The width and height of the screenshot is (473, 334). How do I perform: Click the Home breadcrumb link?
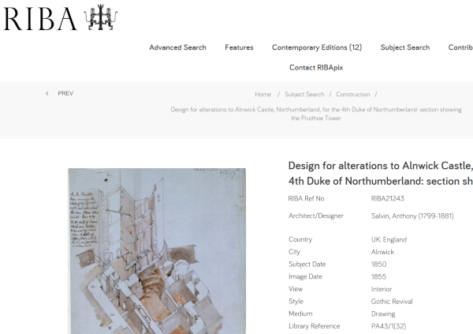pos(263,94)
